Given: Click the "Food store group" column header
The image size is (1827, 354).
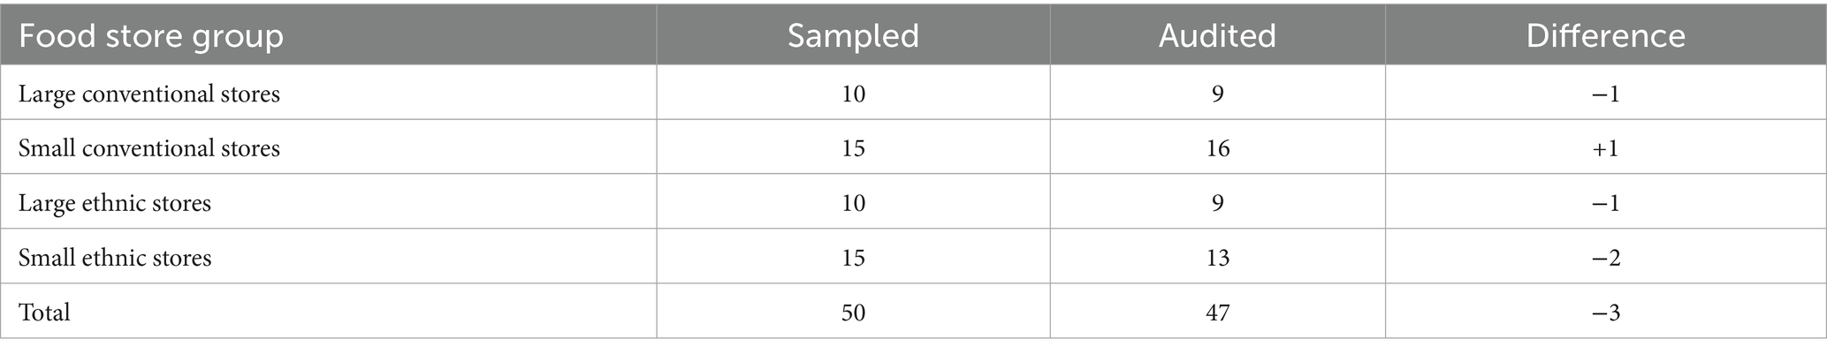Looking at the screenshot, I should tap(151, 36).
